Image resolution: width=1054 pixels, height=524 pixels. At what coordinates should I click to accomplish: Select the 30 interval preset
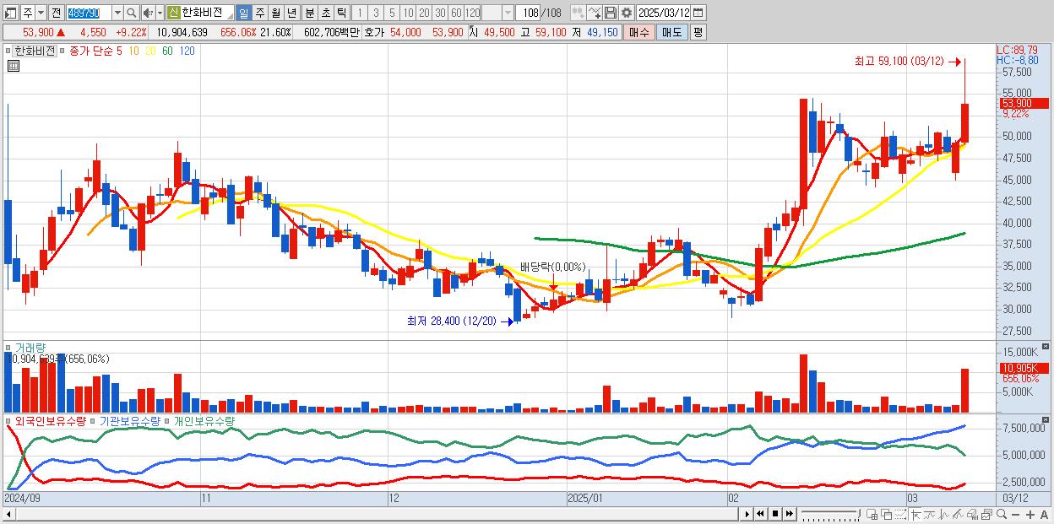pyautogui.click(x=440, y=13)
